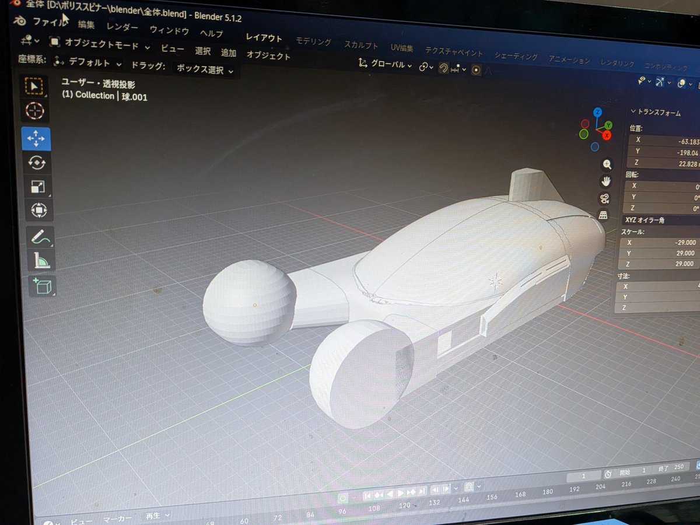This screenshot has width=700, height=525.
Task: Open the デフォルト orientation dropdown
Action: coord(87,62)
